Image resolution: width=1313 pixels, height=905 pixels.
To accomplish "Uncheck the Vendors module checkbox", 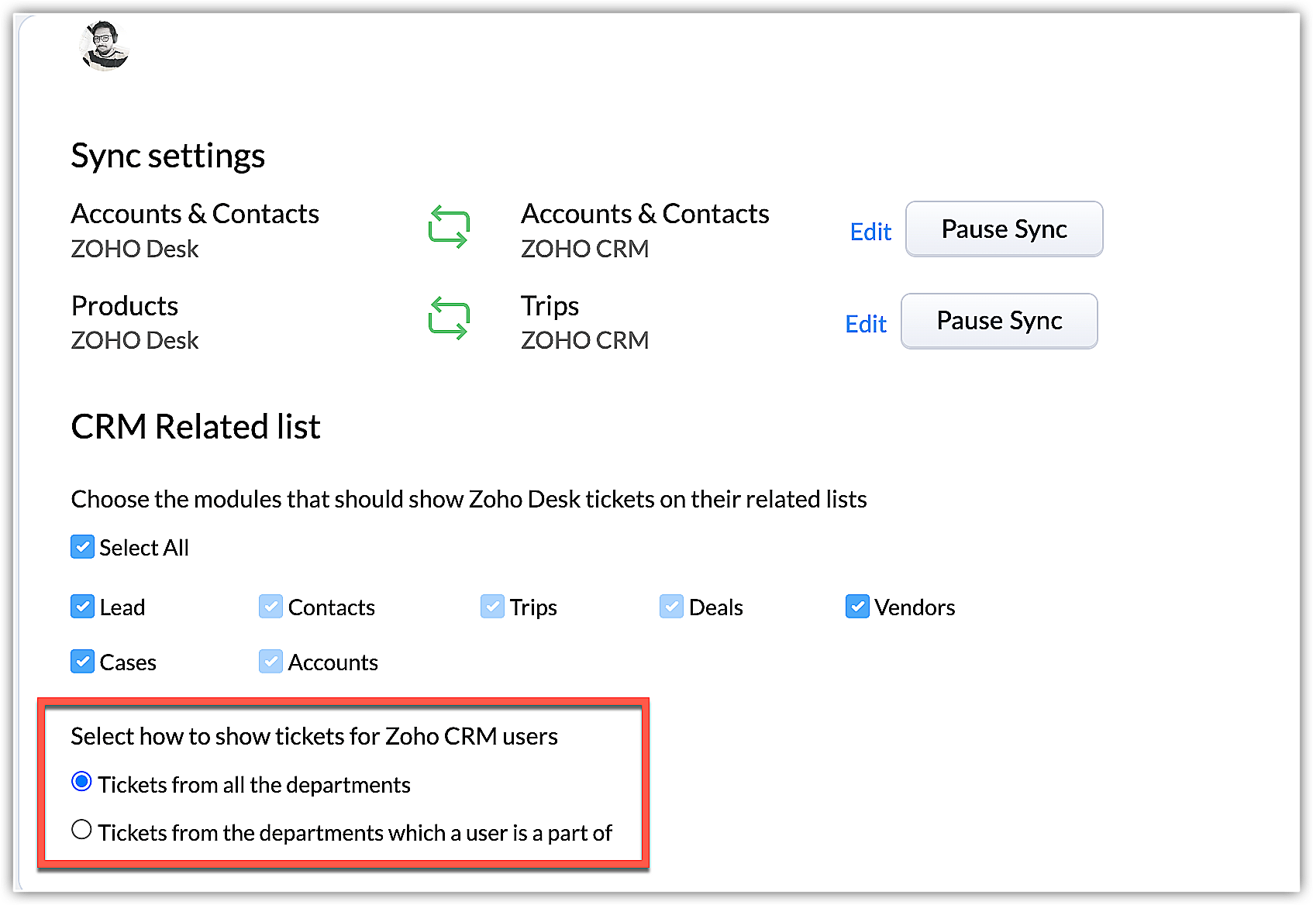I will point(857,607).
